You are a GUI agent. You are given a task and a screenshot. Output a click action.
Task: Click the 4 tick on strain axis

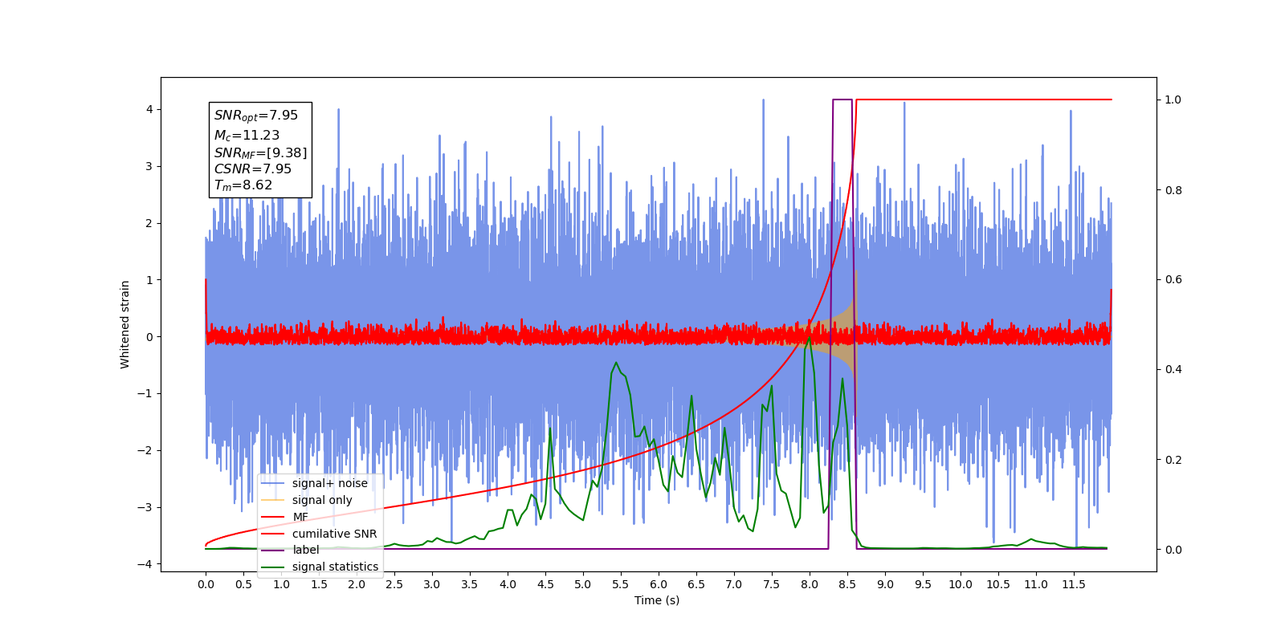[x=149, y=109]
